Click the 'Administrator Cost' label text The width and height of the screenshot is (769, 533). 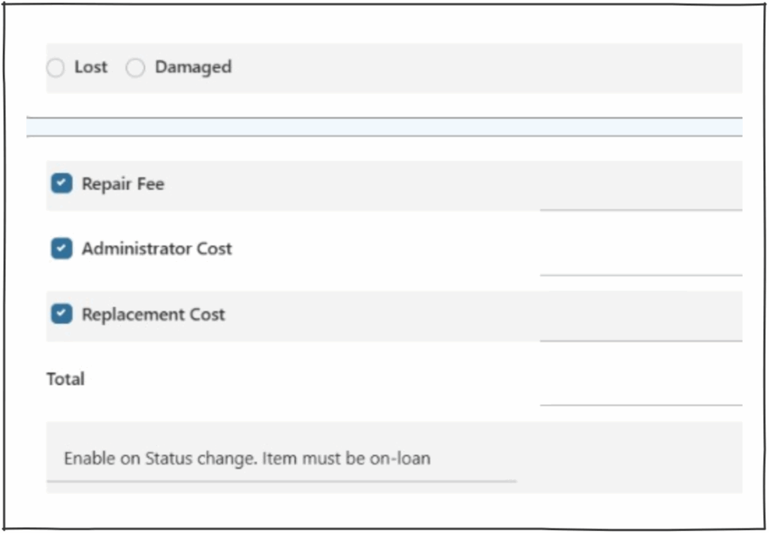point(156,248)
